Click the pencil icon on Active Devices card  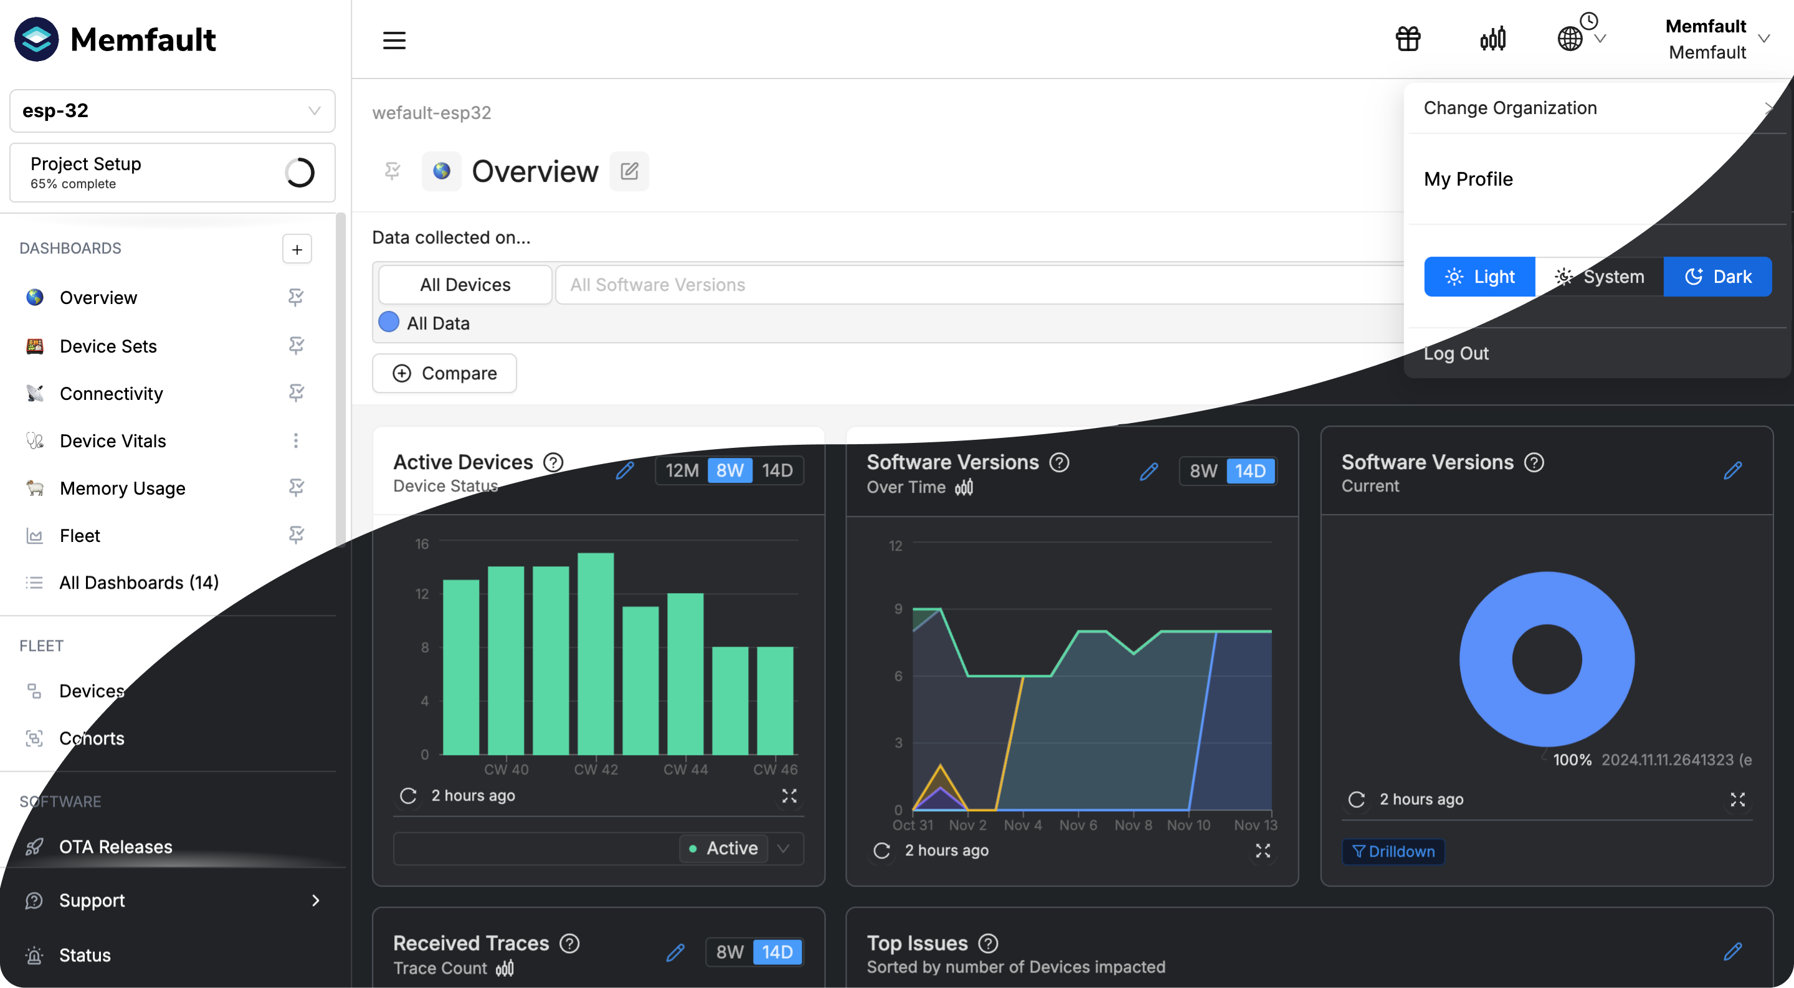click(x=625, y=471)
